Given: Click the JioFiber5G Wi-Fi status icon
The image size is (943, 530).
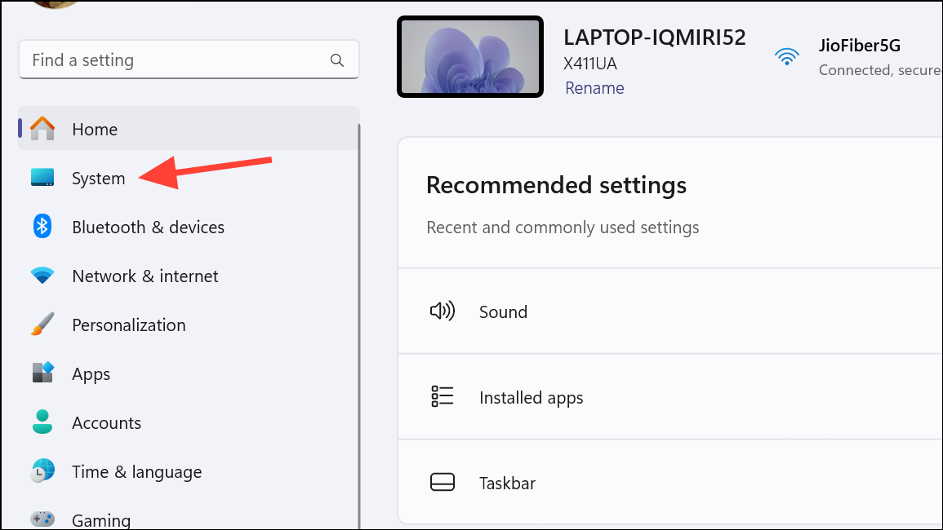Looking at the screenshot, I should (x=786, y=56).
